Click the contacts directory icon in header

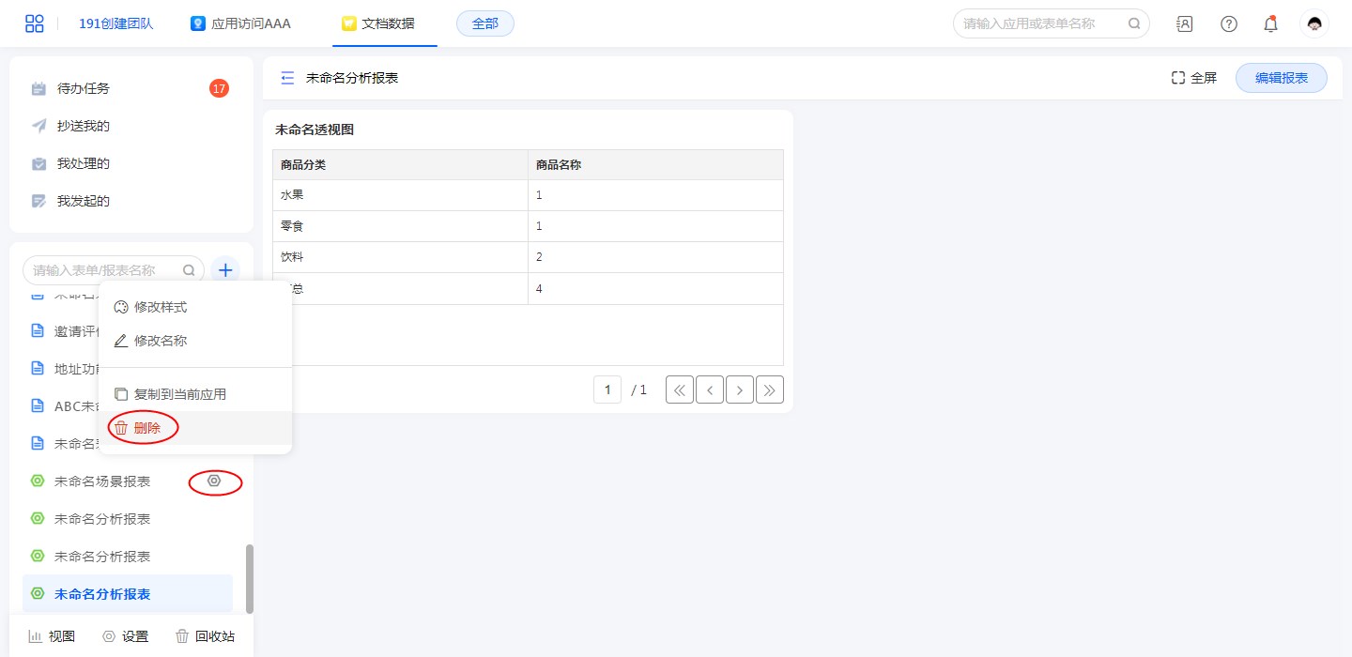click(x=1185, y=23)
